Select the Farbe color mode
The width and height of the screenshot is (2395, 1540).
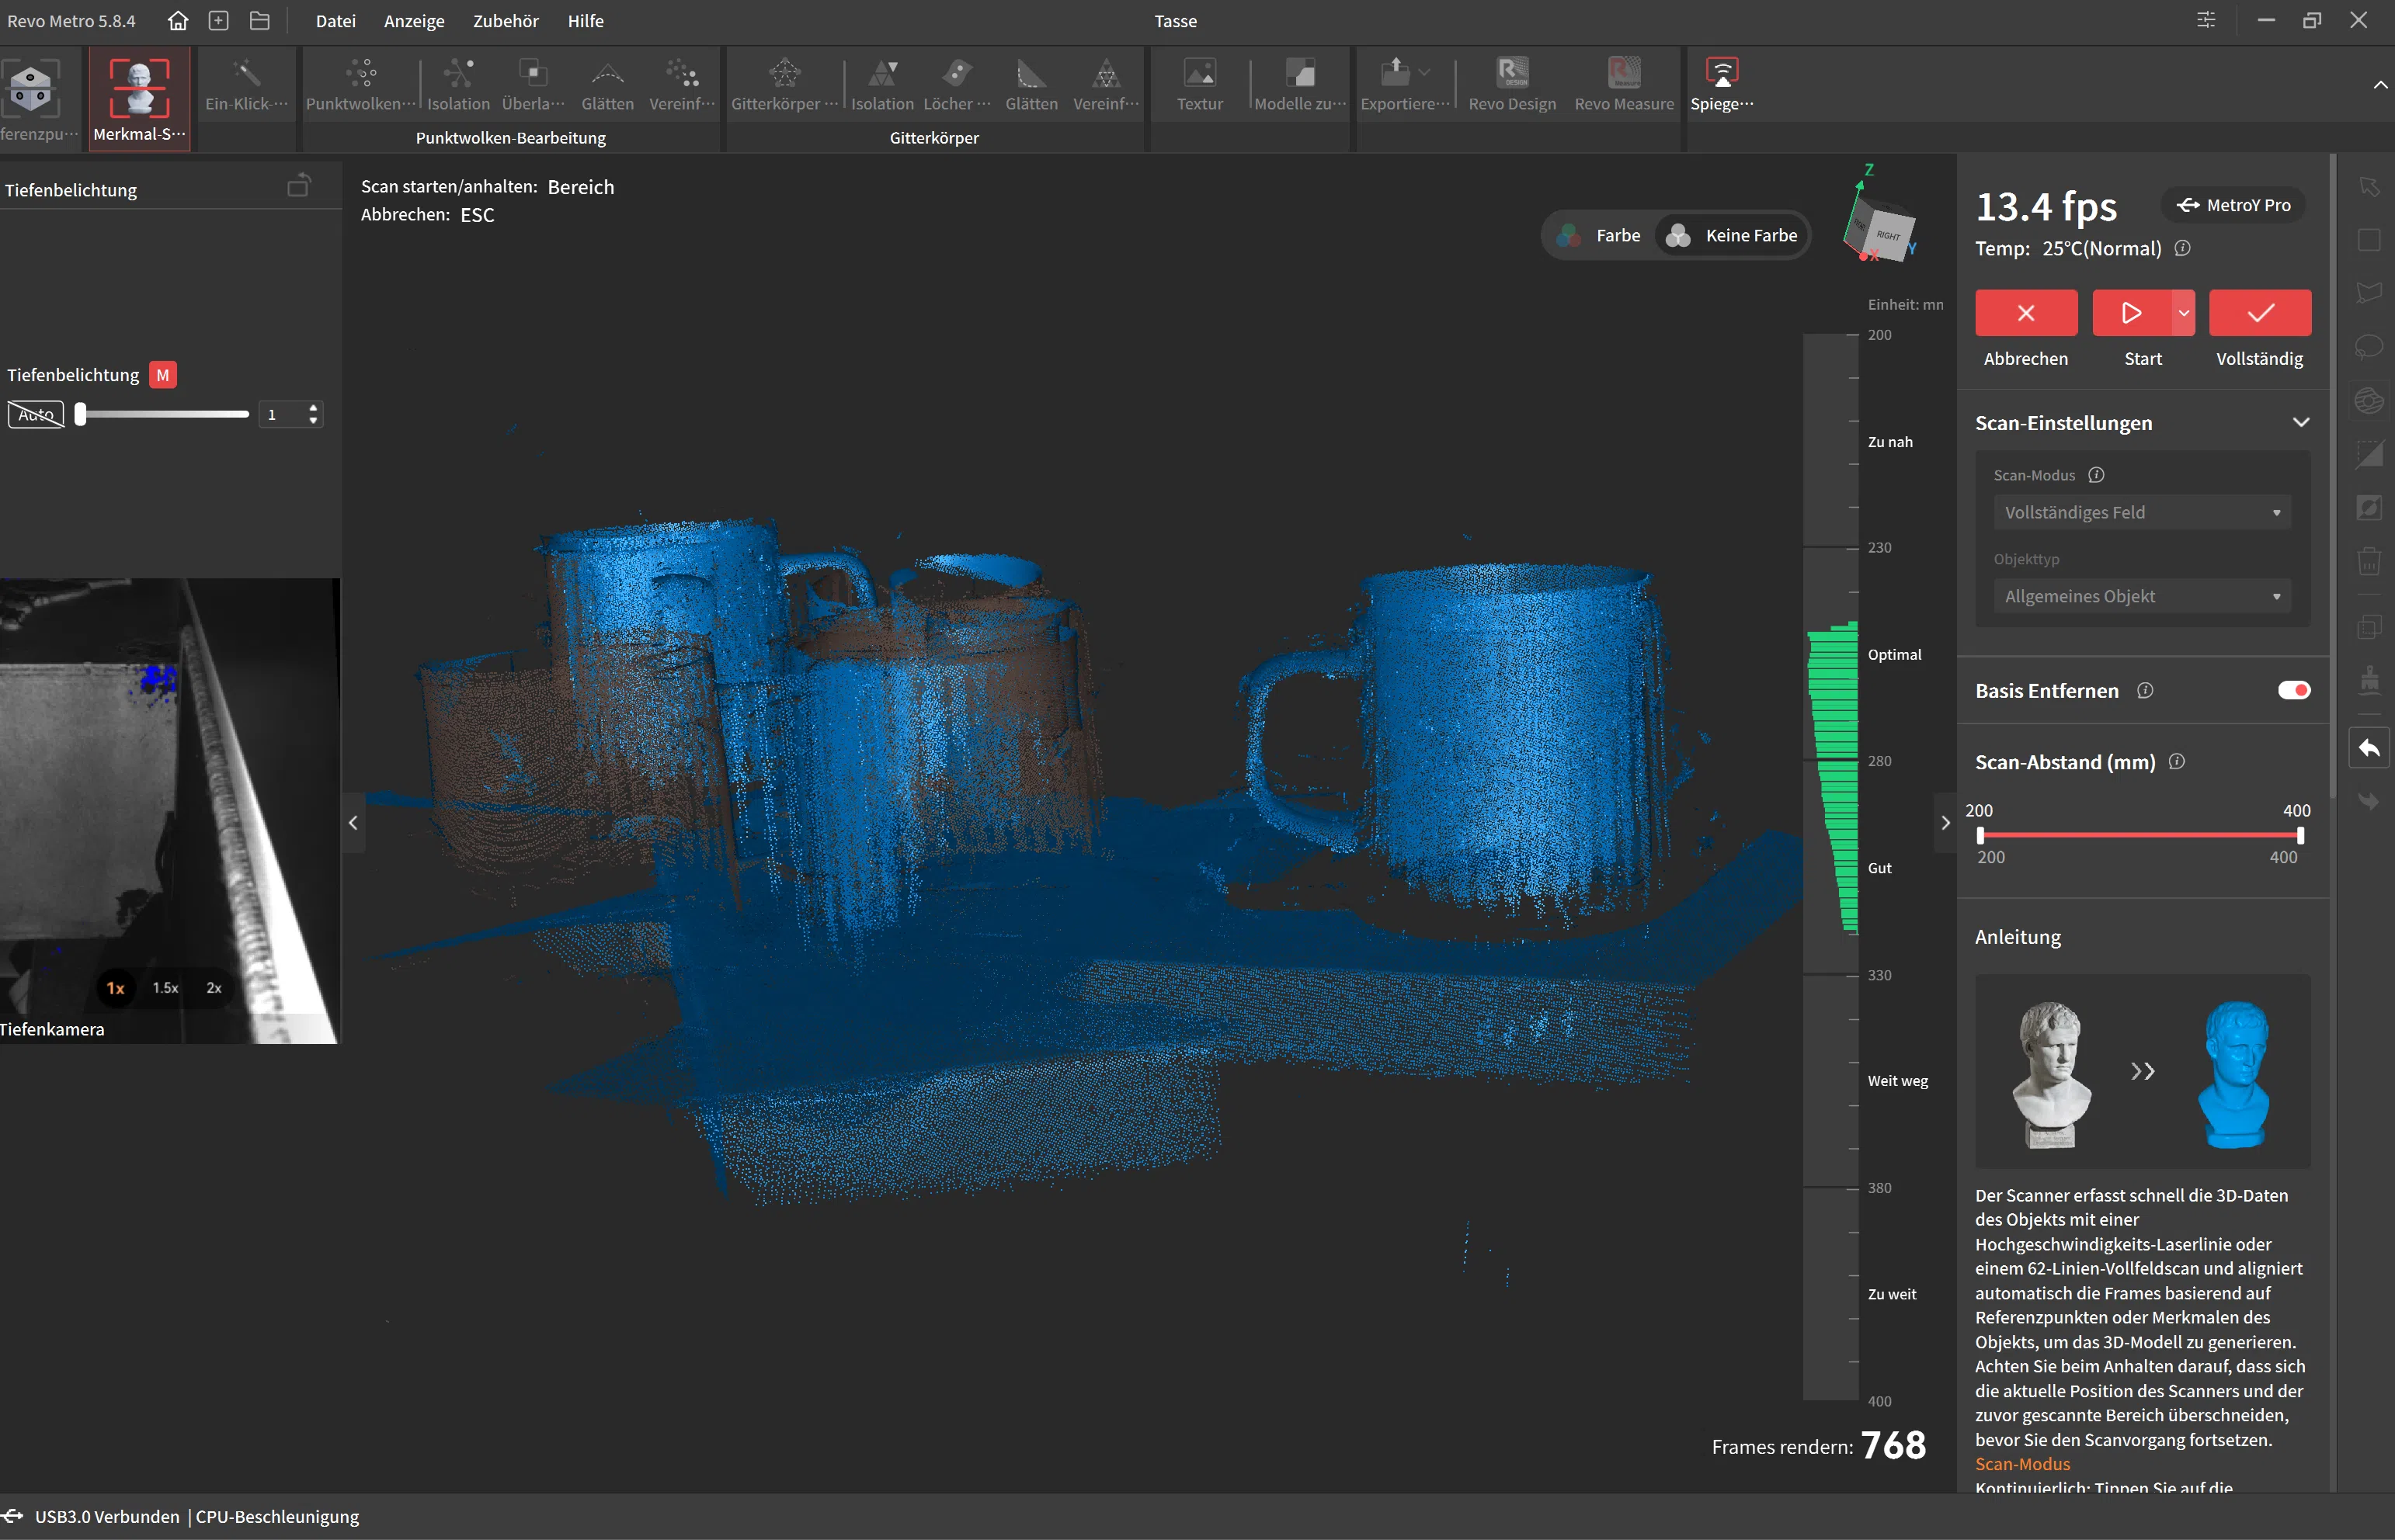tap(1600, 235)
